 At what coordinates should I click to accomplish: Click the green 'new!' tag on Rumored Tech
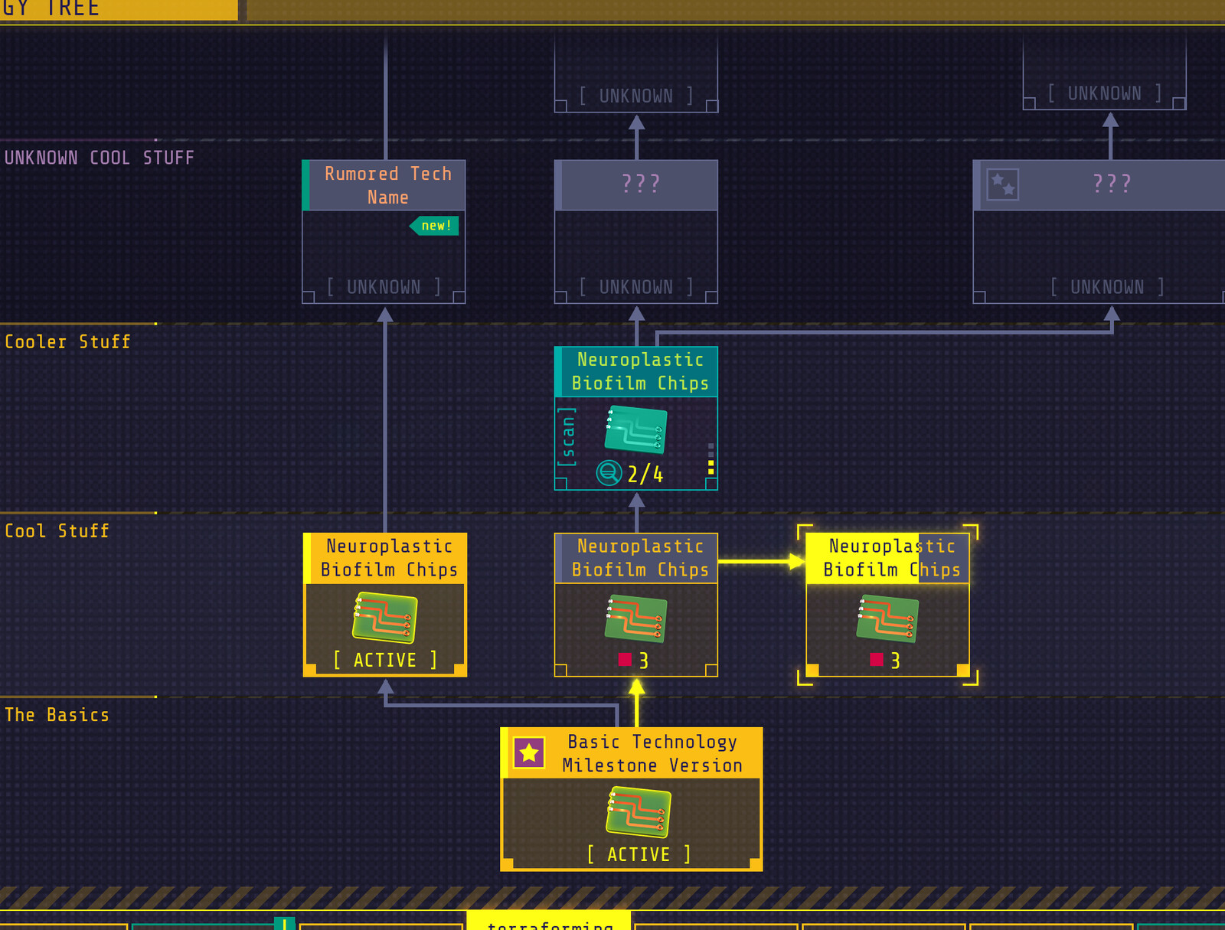434,226
